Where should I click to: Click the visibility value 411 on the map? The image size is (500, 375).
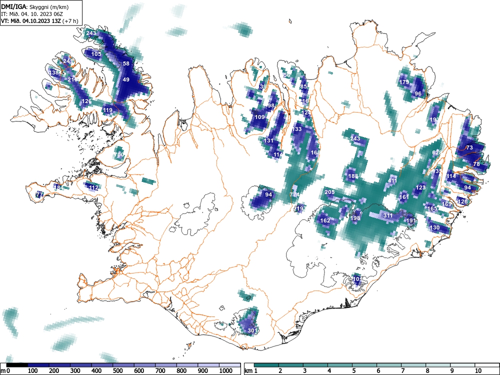click(392, 180)
